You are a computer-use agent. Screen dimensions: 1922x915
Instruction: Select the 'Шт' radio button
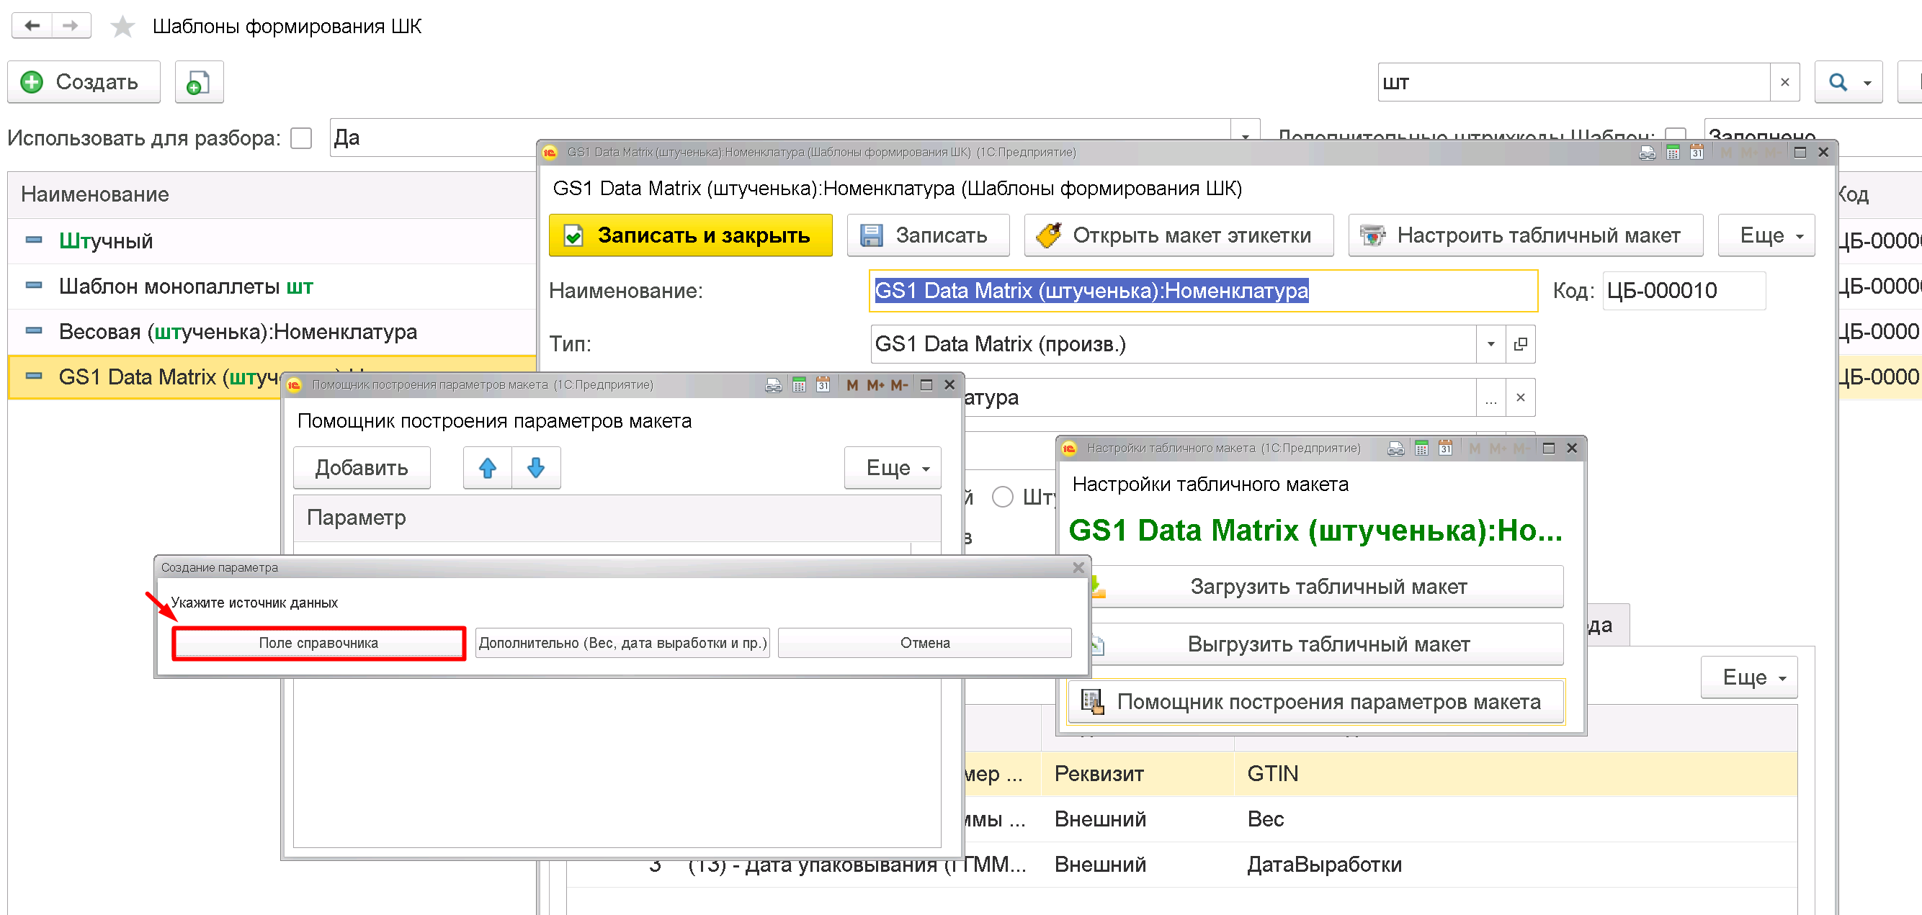pyautogui.click(x=1002, y=497)
